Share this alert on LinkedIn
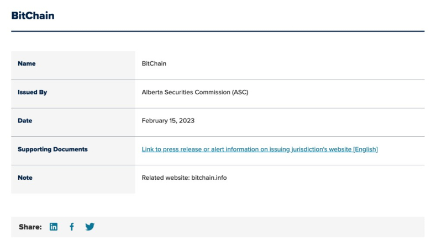The image size is (442, 246). [x=53, y=227]
